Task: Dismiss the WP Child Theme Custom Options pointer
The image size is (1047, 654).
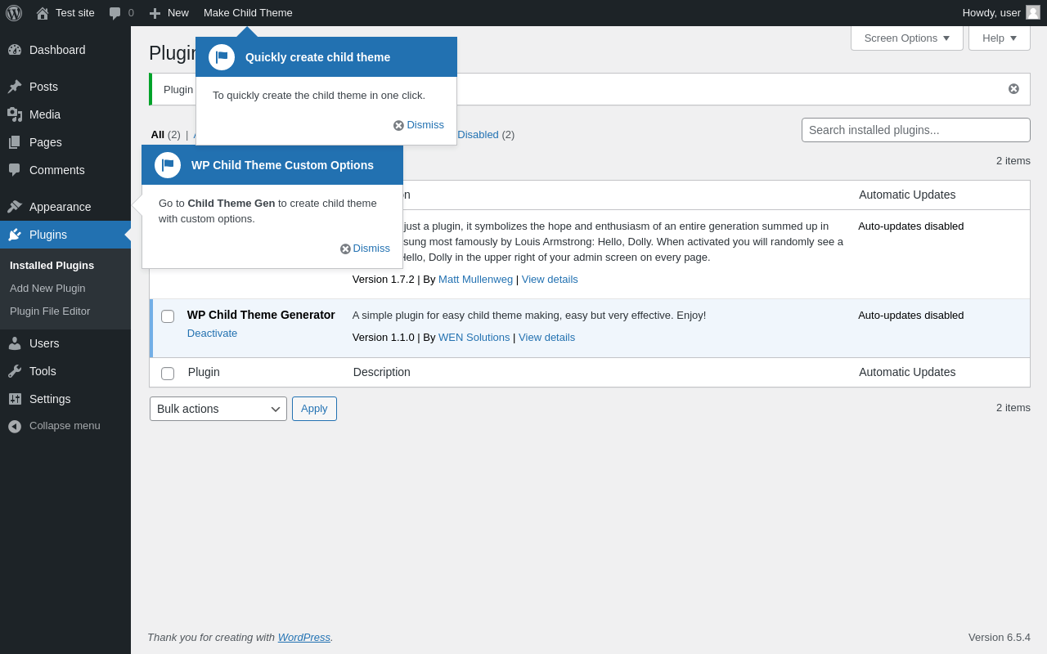Action: point(365,249)
